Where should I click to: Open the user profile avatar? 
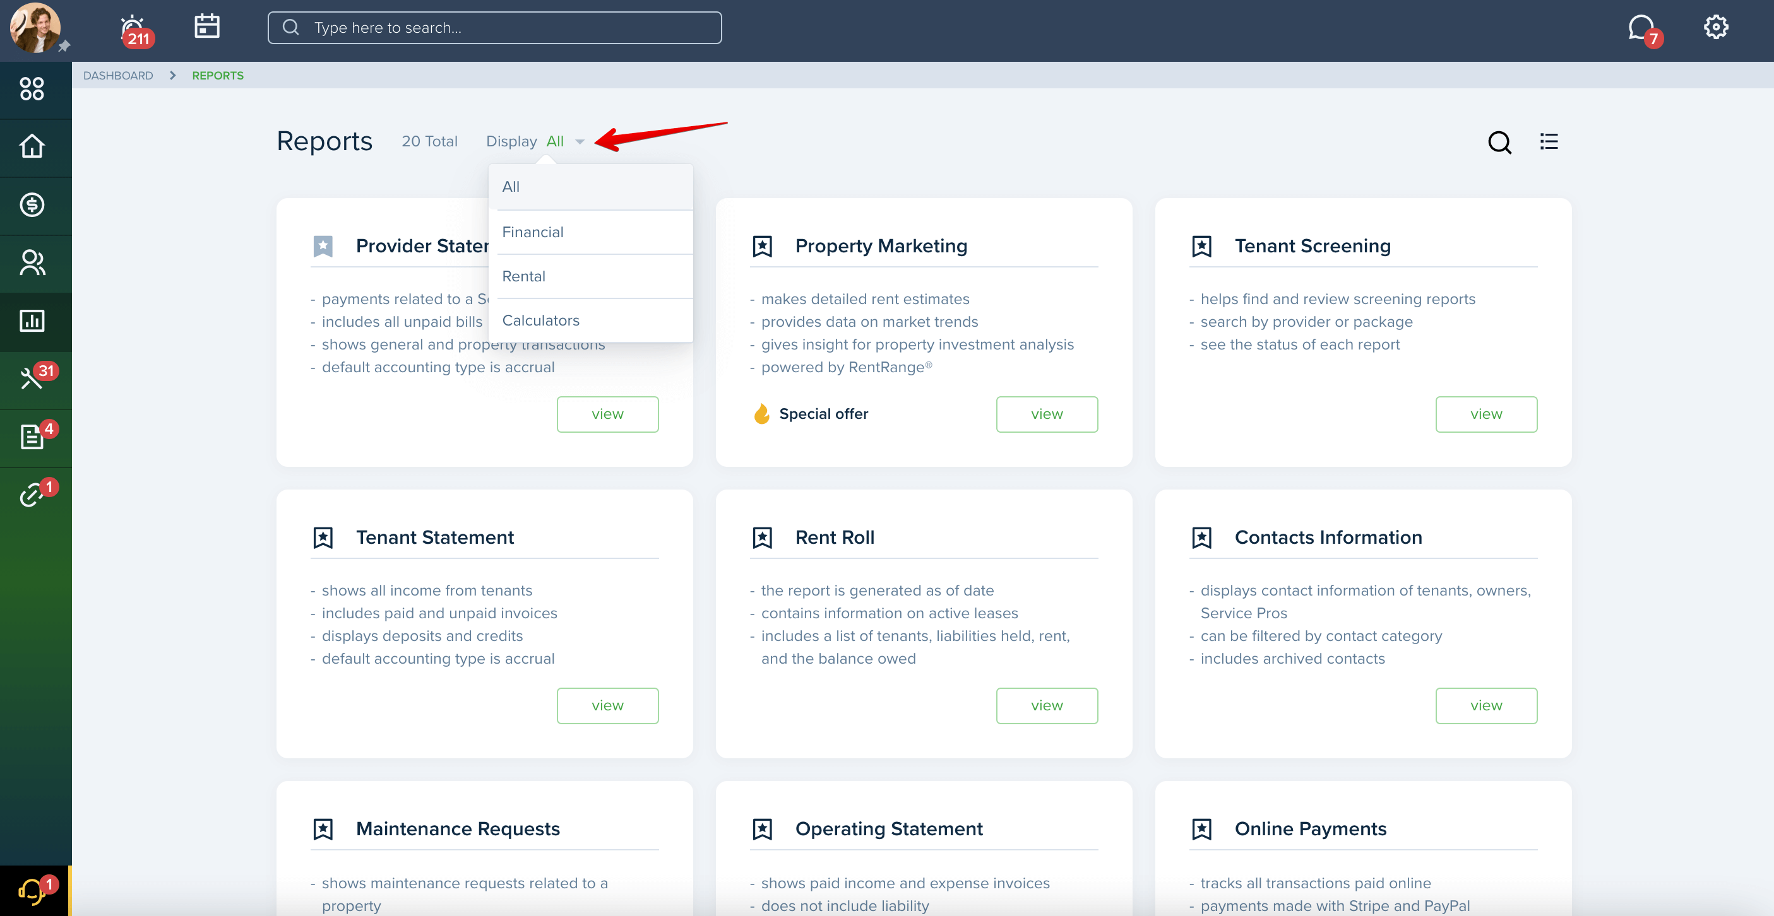[x=35, y=28]
